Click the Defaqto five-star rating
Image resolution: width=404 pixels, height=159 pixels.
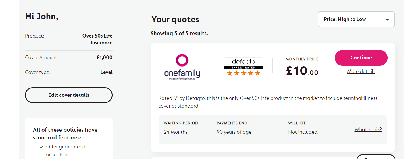[244, 73]
